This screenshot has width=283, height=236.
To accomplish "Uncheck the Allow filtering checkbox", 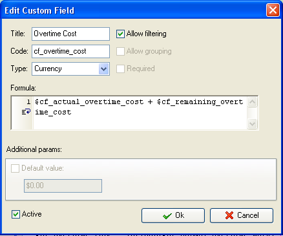I will [x=120, y=34].
